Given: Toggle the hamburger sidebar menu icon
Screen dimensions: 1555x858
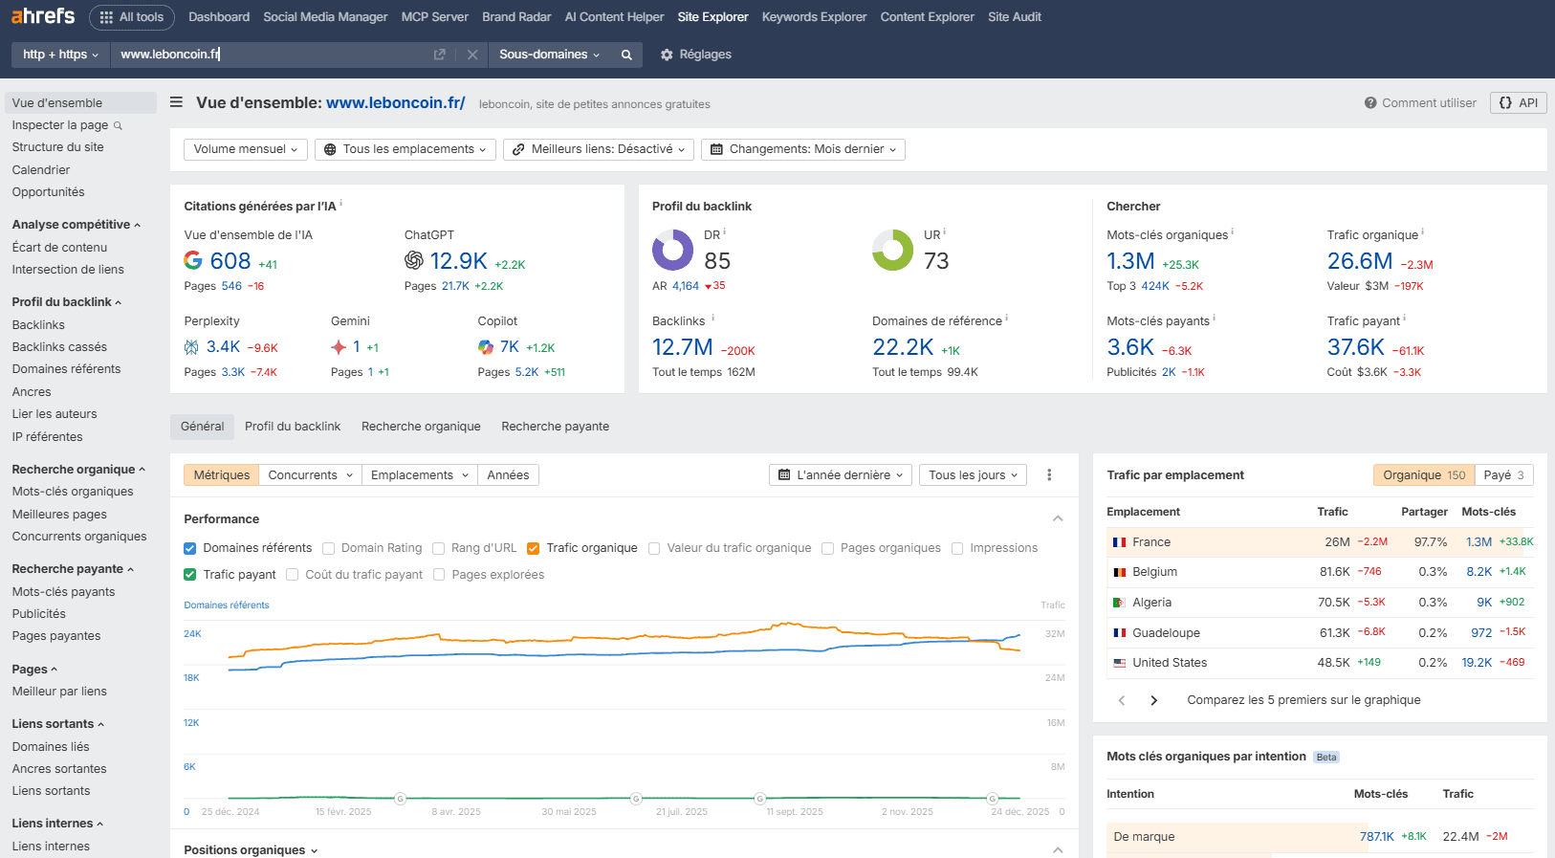Looking at the screenshot, I should coord(176,102).
